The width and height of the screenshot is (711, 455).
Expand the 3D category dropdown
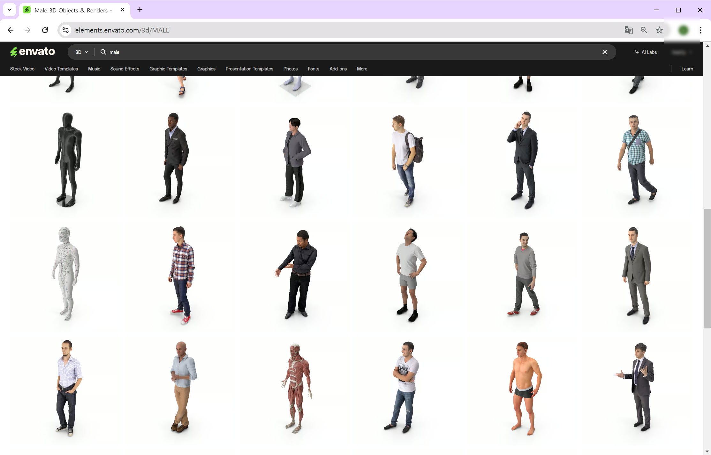tap(81, 52)
